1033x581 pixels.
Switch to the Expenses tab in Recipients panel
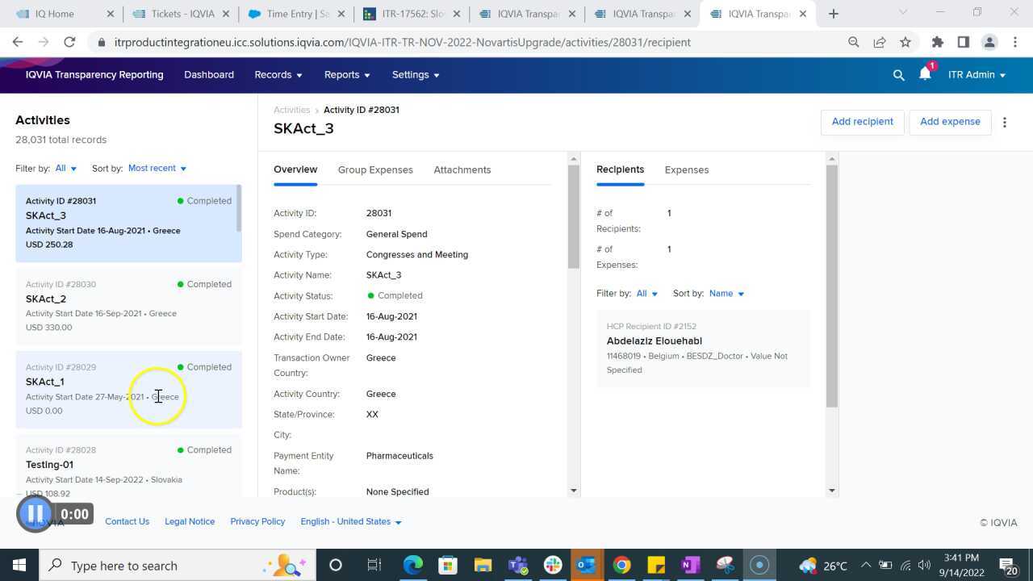pyautogui.click(x=686, y=169)
